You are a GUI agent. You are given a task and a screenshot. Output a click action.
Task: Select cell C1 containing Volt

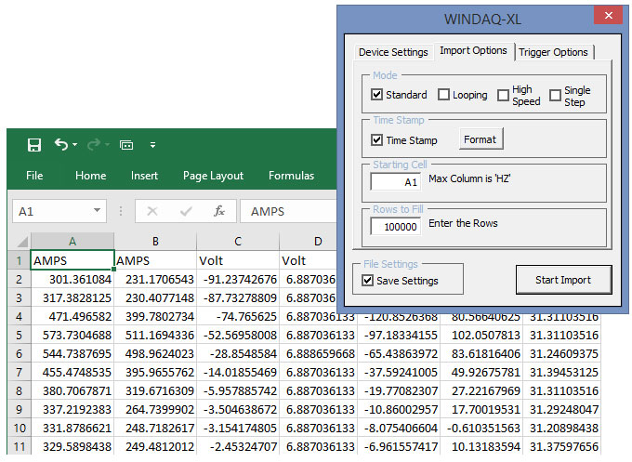(238, 260)
